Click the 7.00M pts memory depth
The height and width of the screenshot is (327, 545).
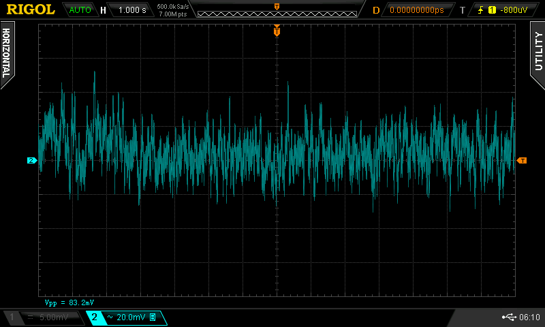click(173, 14)
